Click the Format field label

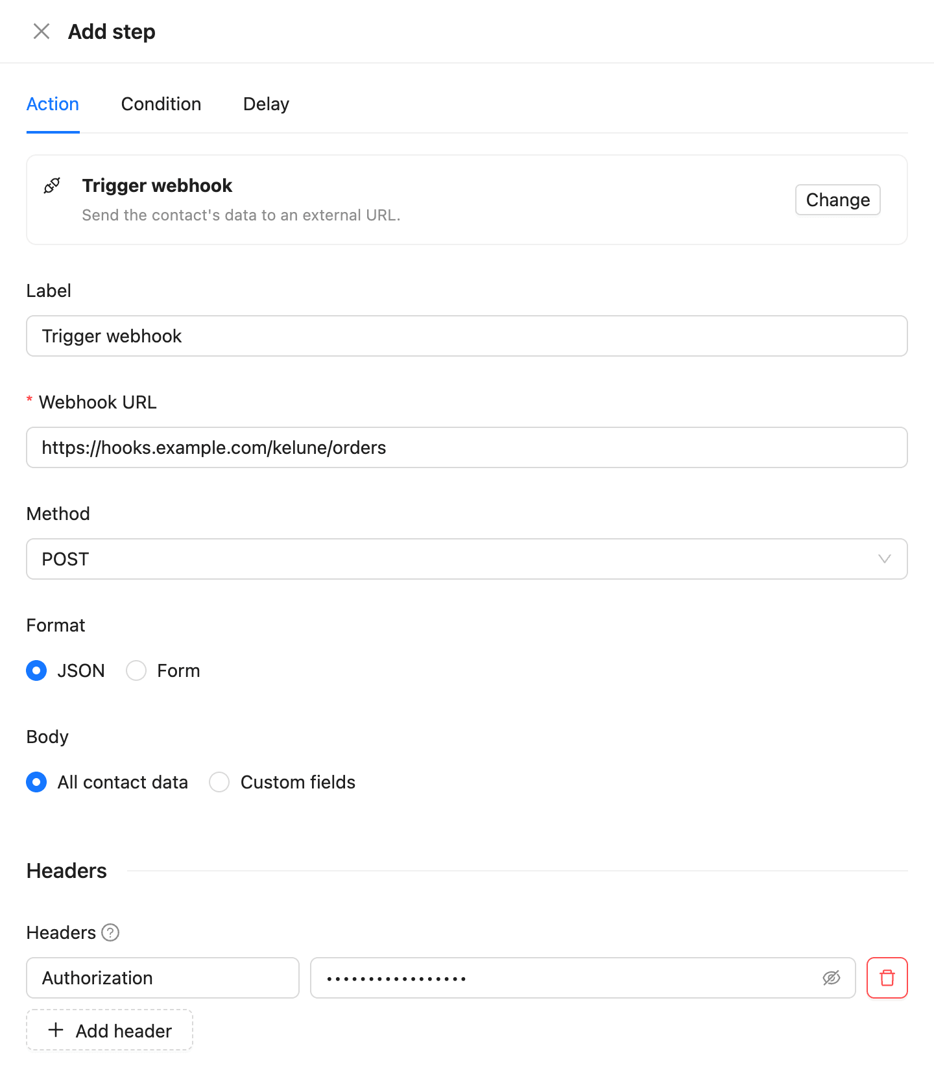pos(56,625)
